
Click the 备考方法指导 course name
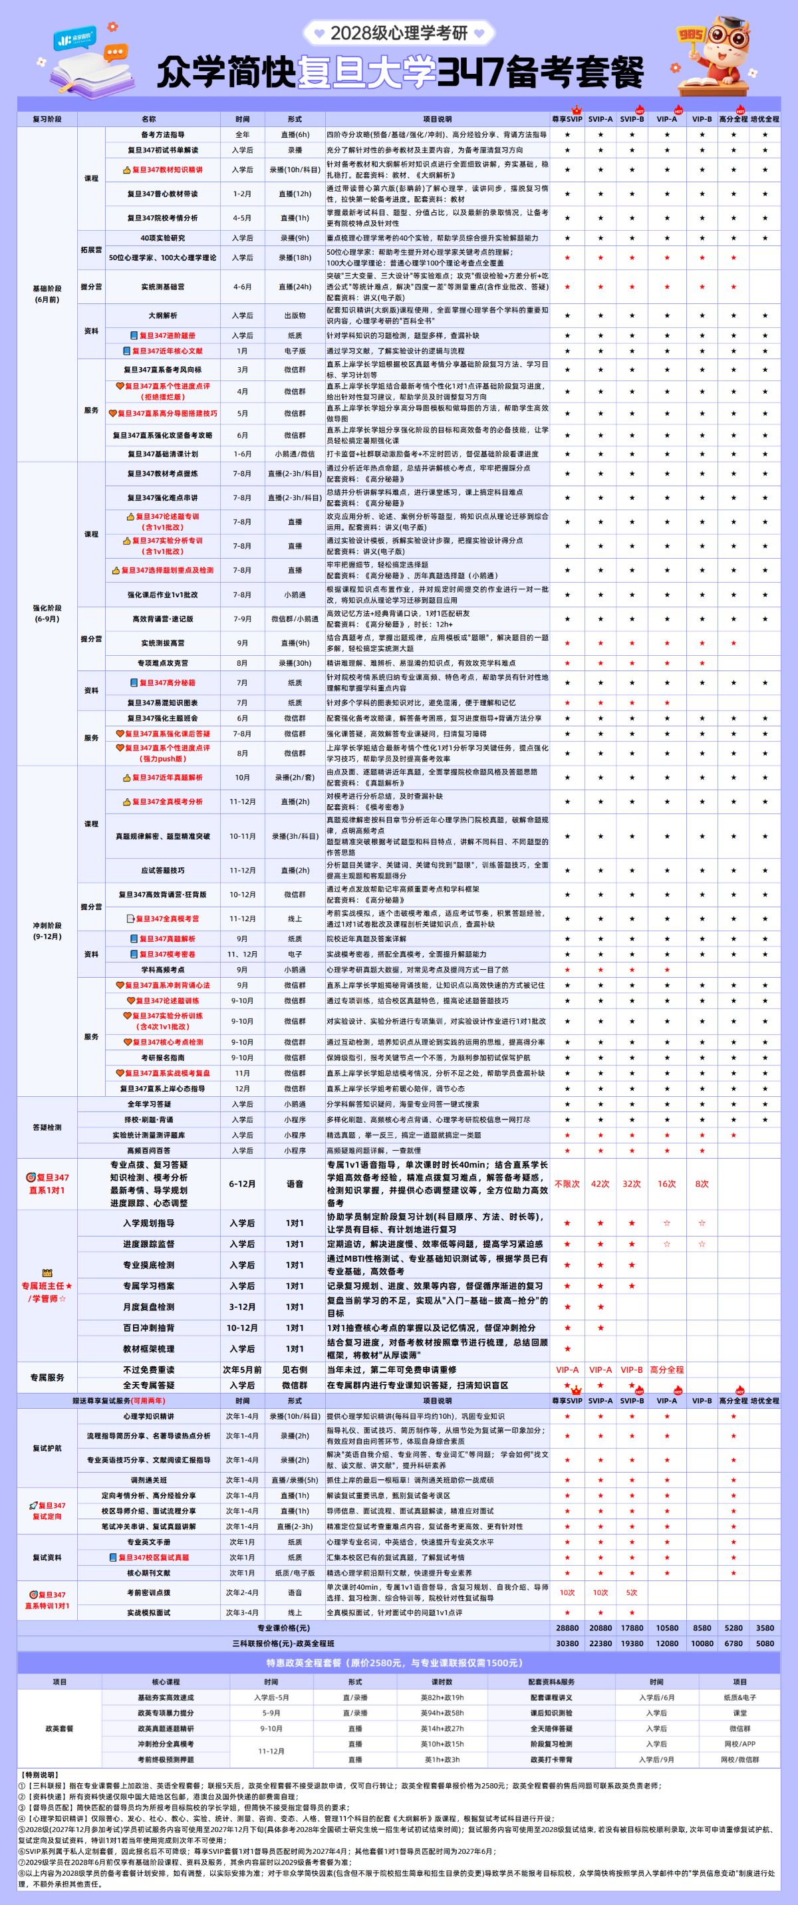click(163, 134)
